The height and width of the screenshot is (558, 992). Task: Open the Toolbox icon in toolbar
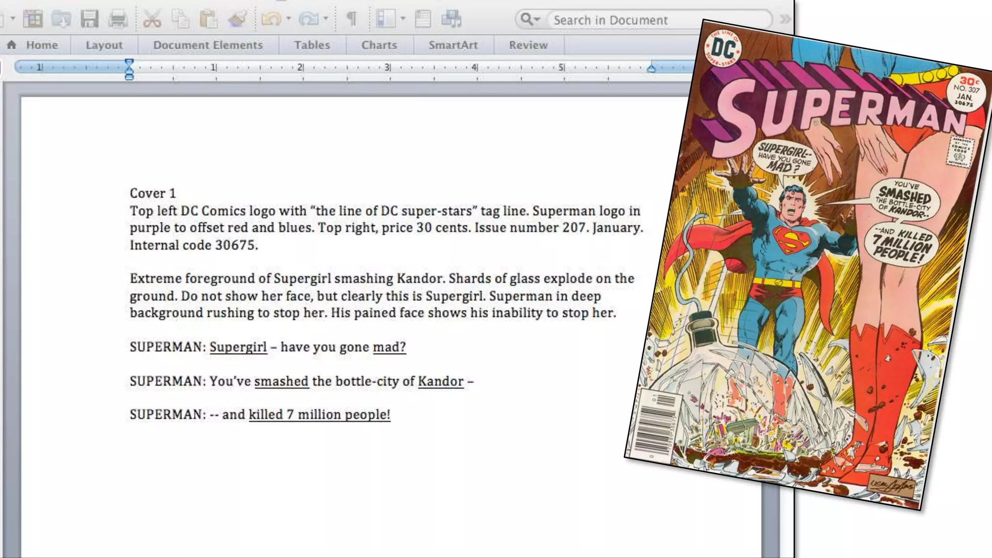tap(423, 19)
